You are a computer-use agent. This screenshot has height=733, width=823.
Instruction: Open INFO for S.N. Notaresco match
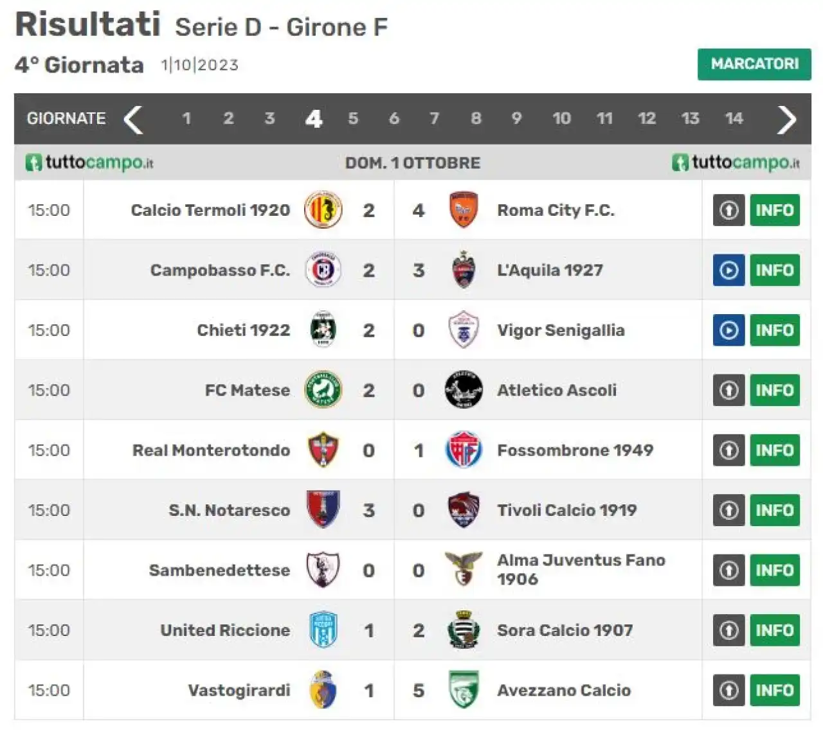tap(775, 510)
